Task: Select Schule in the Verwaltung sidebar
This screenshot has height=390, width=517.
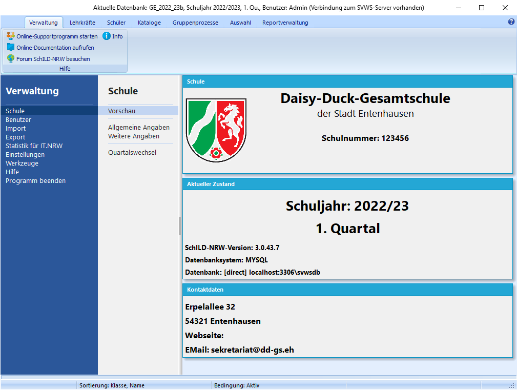Action: click(x=49, y=111)
